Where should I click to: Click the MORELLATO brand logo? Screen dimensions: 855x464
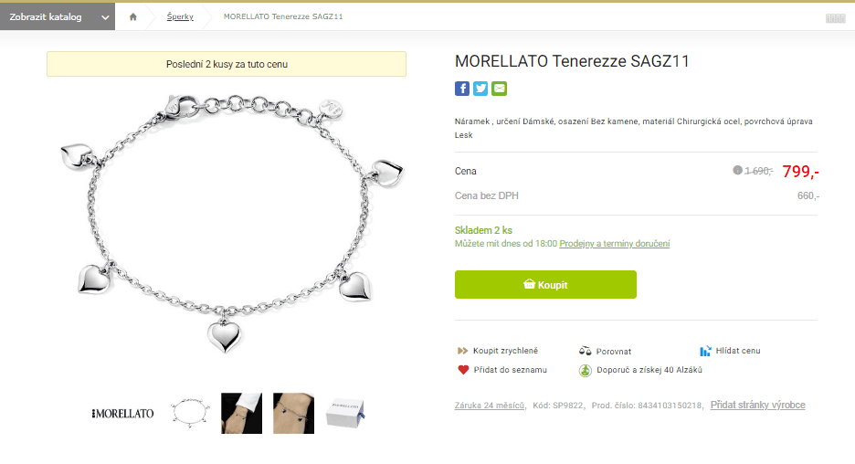point(122,414)
